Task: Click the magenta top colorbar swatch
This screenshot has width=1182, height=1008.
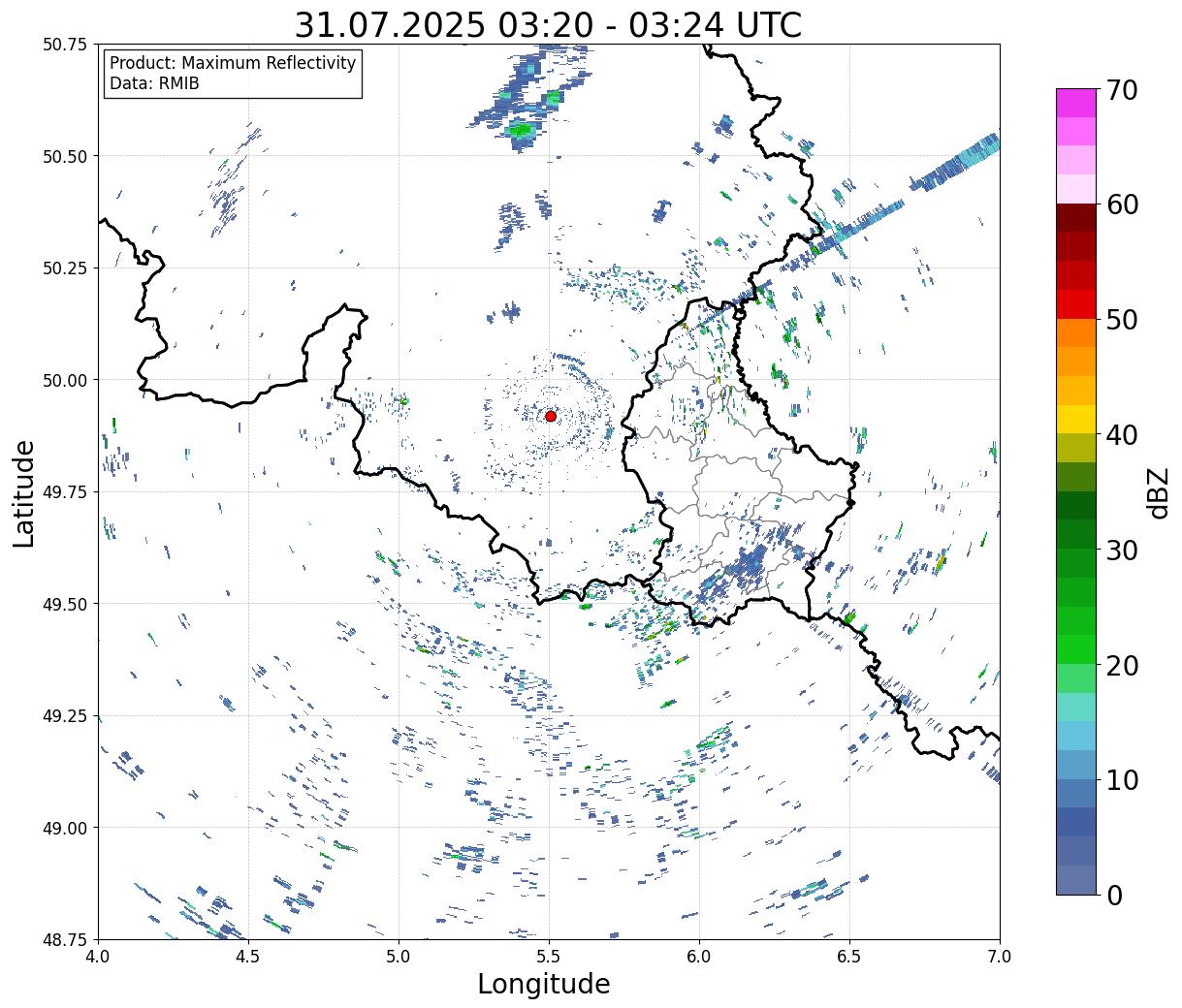Action: coord(1076,103)
